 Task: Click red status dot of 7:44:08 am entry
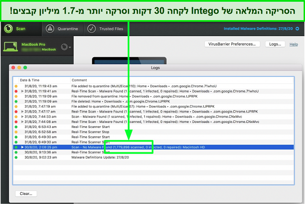point(16,122)
